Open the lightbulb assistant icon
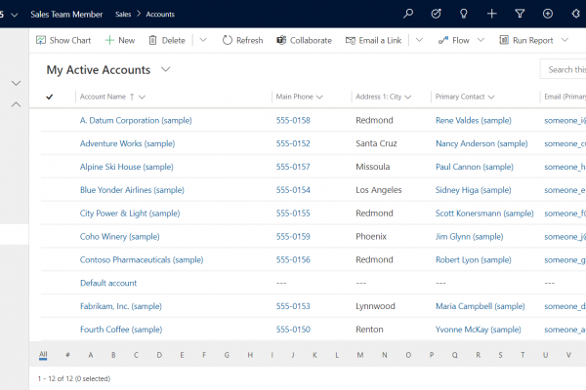 point(463,14)
